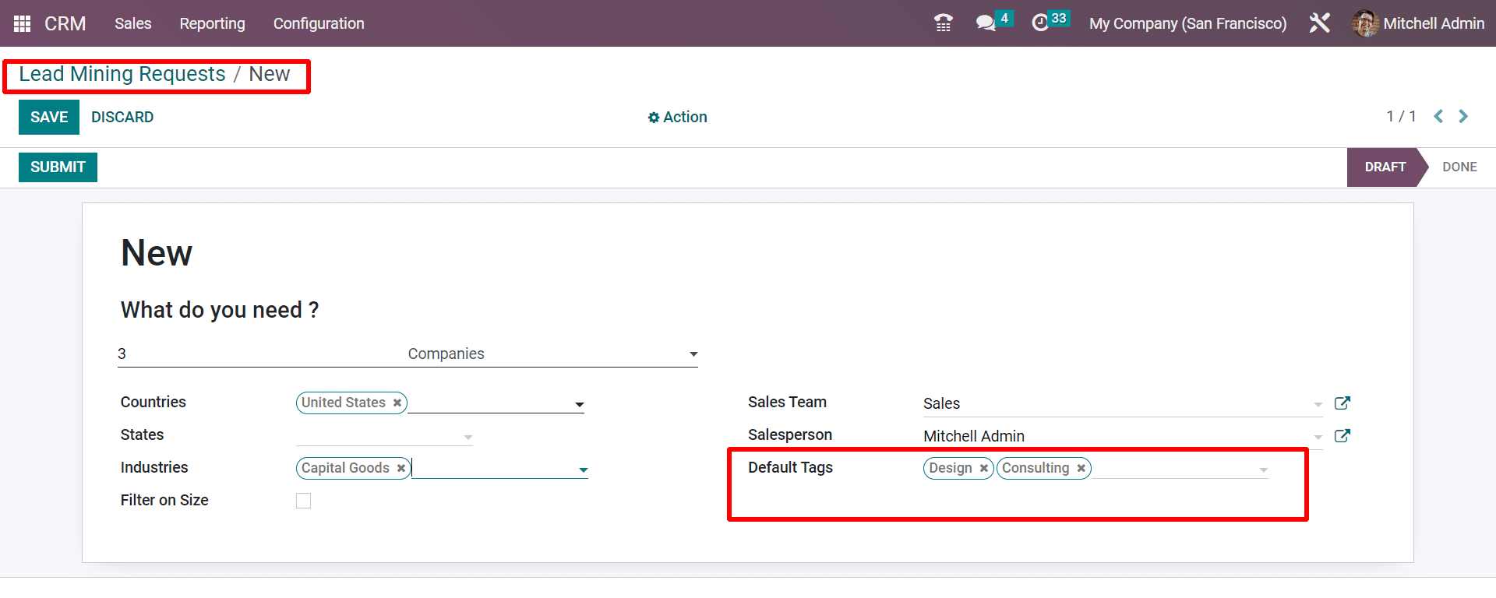Open the VoIP phone icon
Viewport: 1496px width, 598px height.
[943, 23]
